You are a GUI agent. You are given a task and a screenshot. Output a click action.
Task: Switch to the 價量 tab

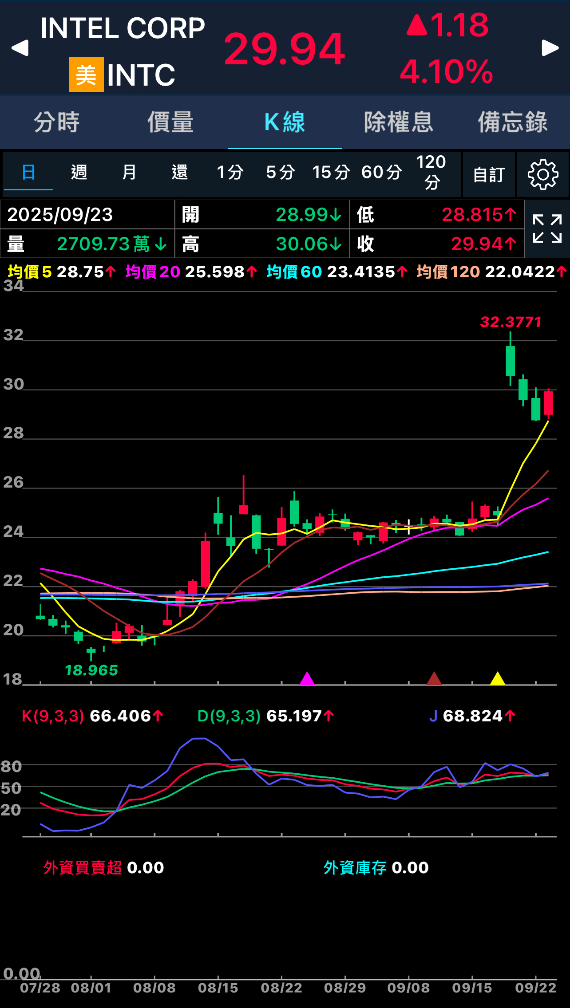(x=170, y=122)
